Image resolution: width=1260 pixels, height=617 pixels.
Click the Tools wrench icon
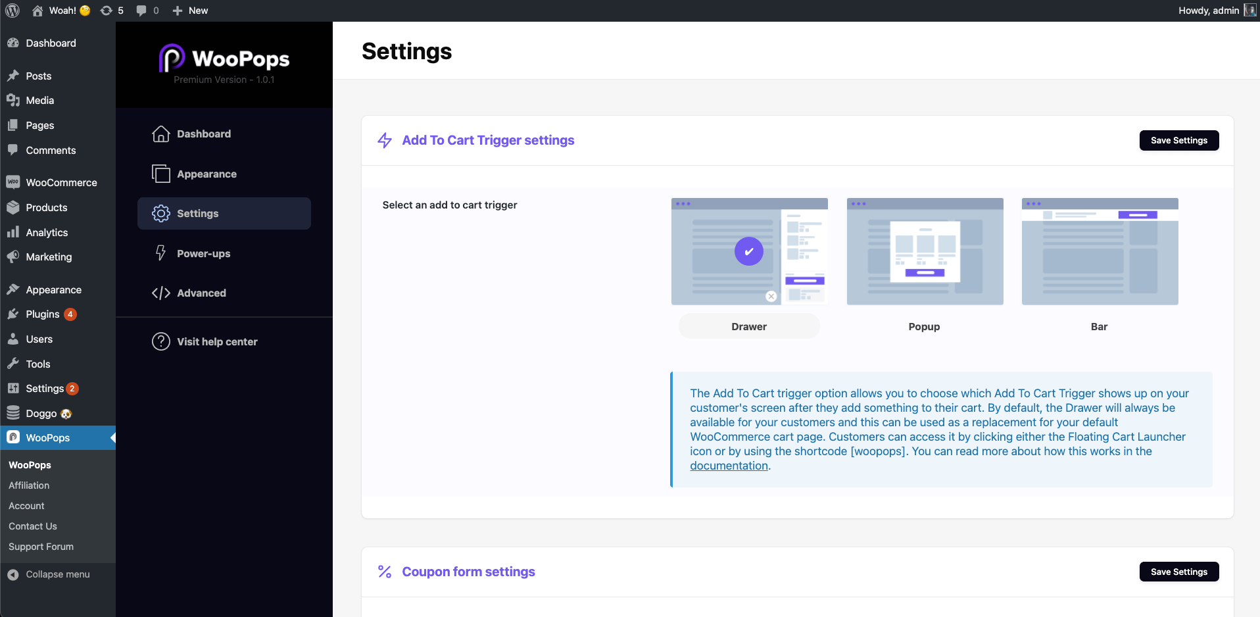[x=13, y=364]
